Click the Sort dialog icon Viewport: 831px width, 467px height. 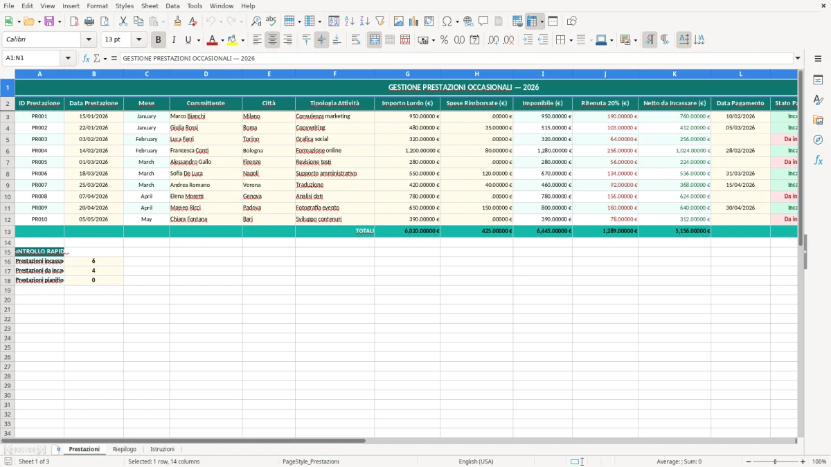click(334, 21)
